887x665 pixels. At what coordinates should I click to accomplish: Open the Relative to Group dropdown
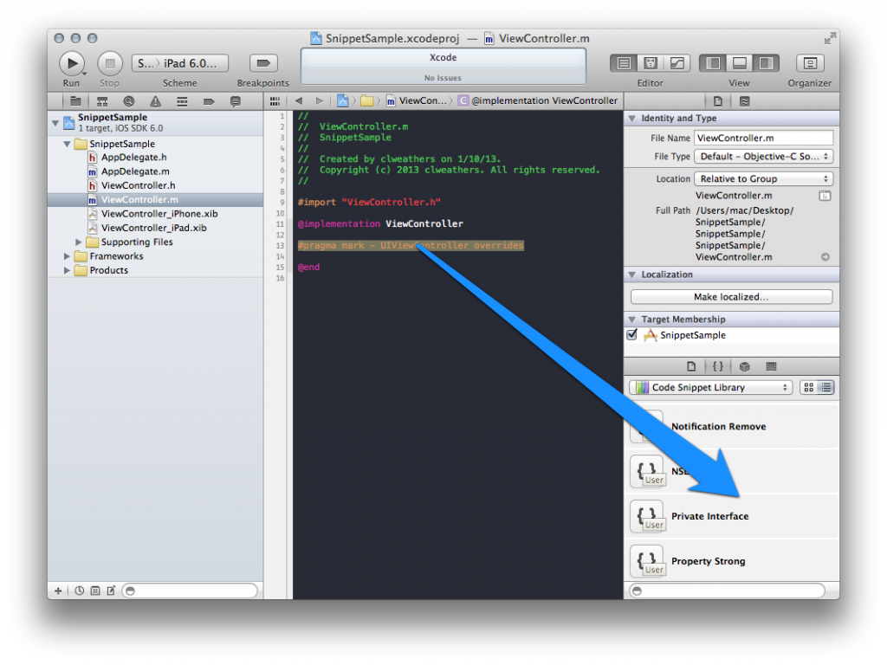[x=764, y=178]
